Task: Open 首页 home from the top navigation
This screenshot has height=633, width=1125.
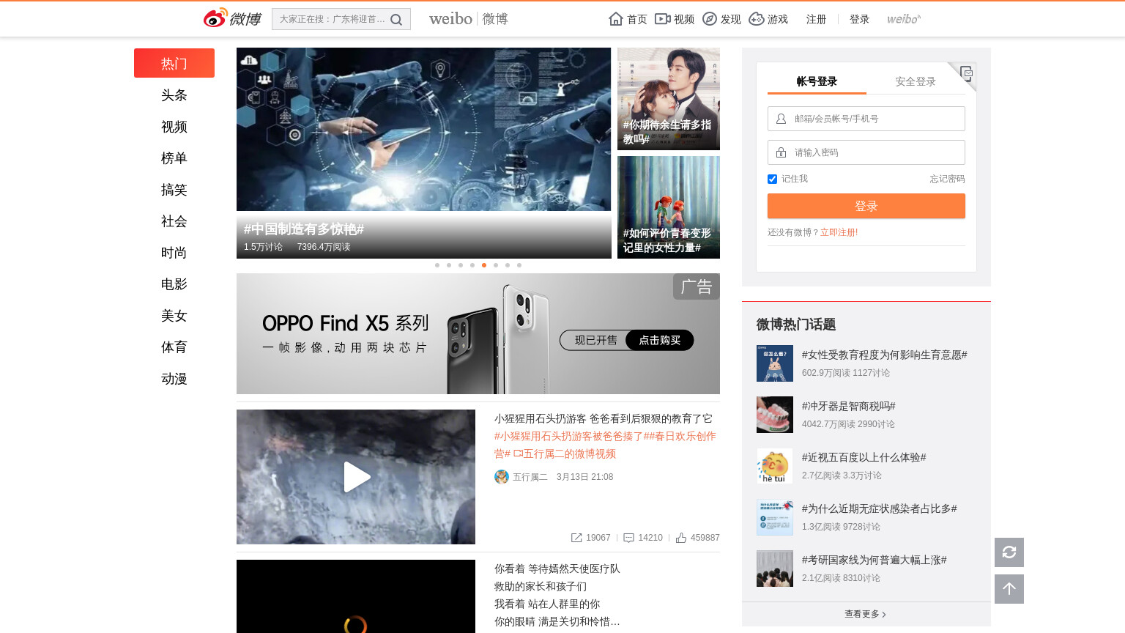Action: 628,19
